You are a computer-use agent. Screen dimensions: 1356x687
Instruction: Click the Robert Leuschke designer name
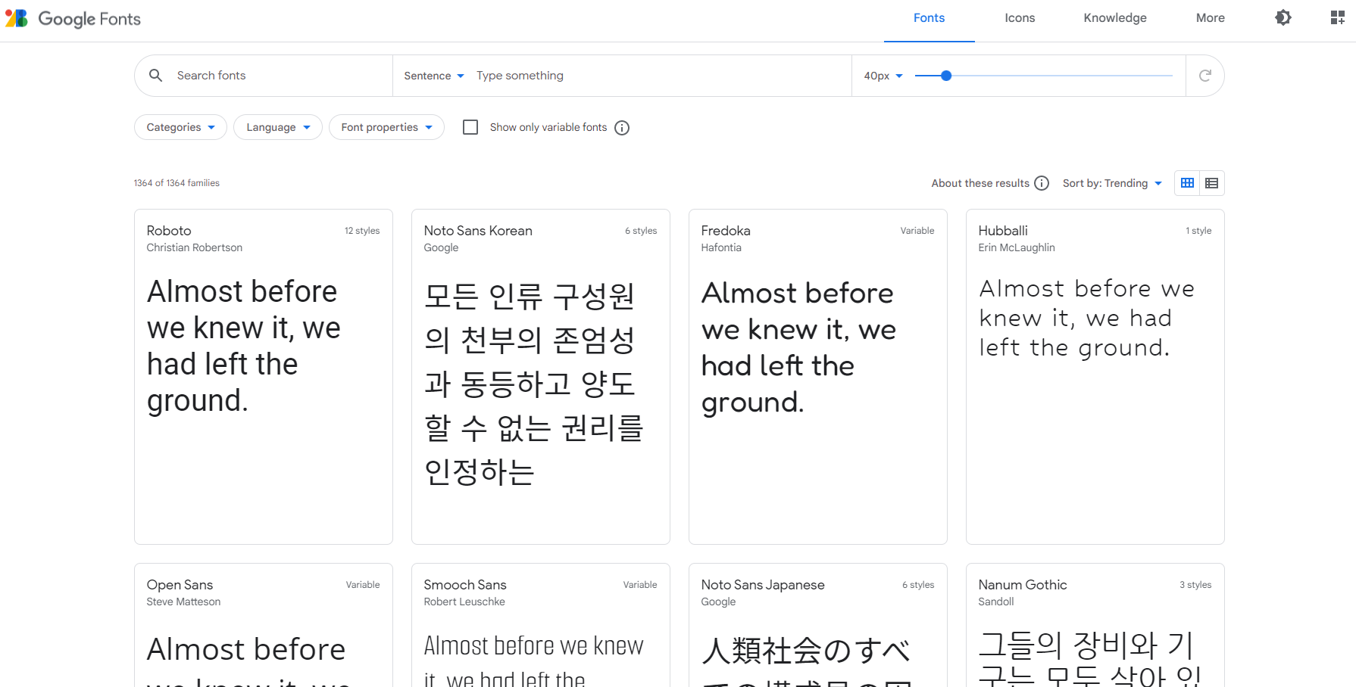click(464, 602)
